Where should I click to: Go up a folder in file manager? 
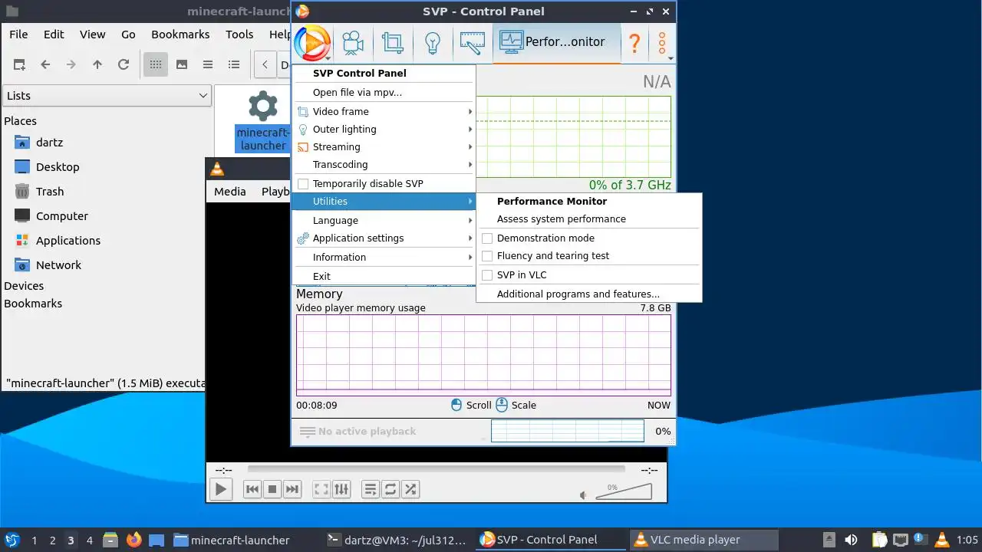97,64
